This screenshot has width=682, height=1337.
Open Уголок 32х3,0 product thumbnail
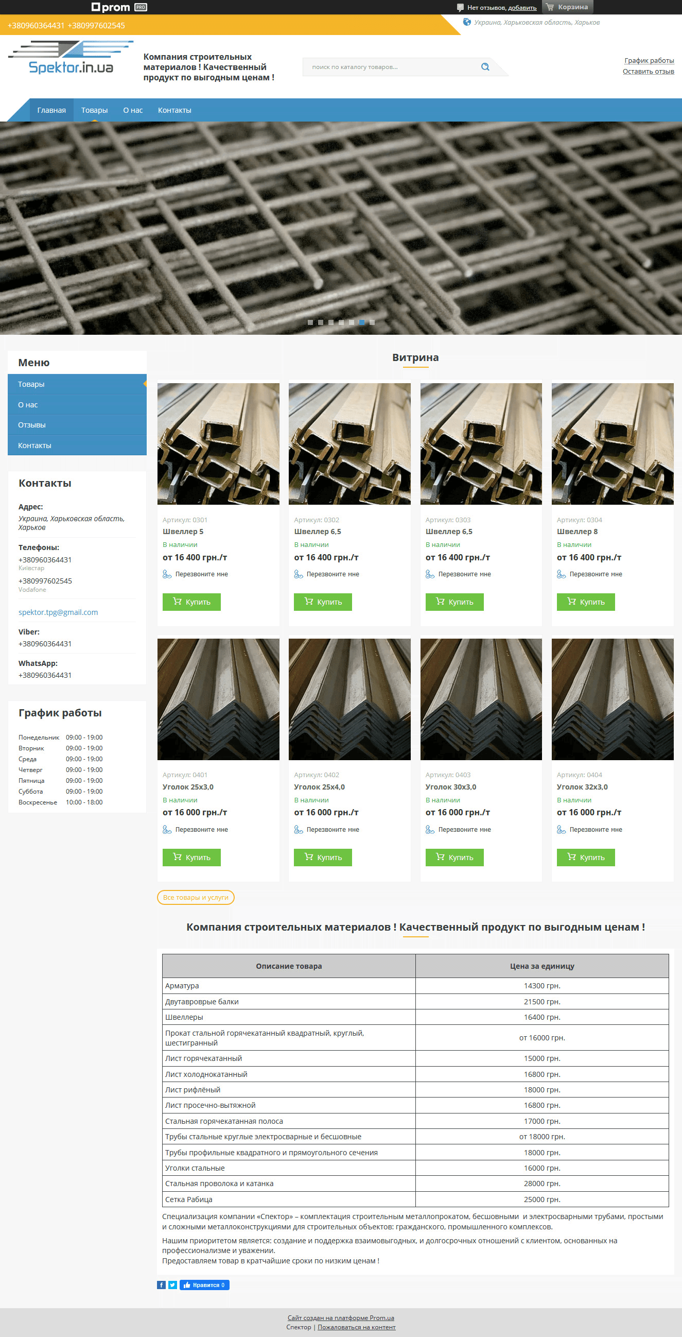click(x=612, y=699)
